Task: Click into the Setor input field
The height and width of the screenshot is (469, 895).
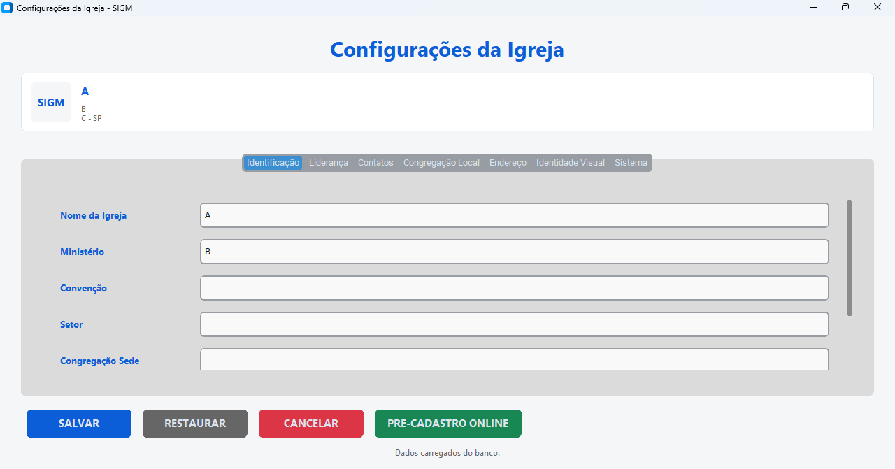Action: 515,324
